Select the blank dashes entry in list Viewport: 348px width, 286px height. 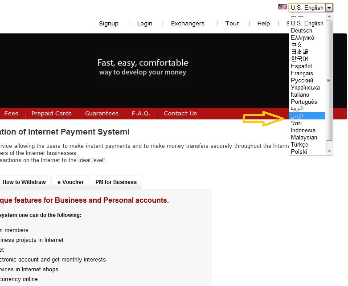307,16
